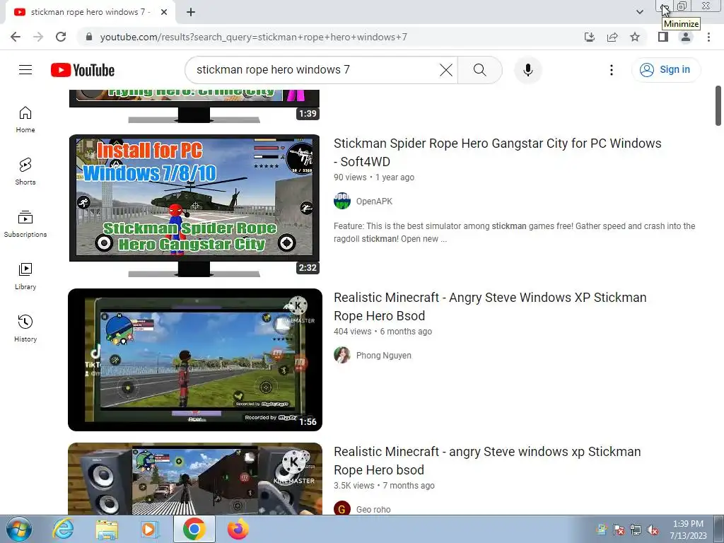The height and width of the screenshot is (543, 724).
Task: Open the Geo roho channel avatar
Action: tap(342, 509)
